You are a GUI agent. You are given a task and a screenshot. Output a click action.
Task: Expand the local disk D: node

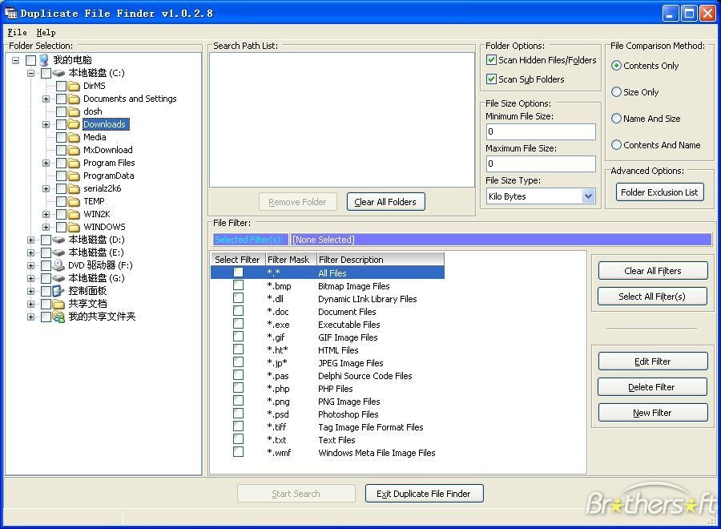click(x=30, y=240)
